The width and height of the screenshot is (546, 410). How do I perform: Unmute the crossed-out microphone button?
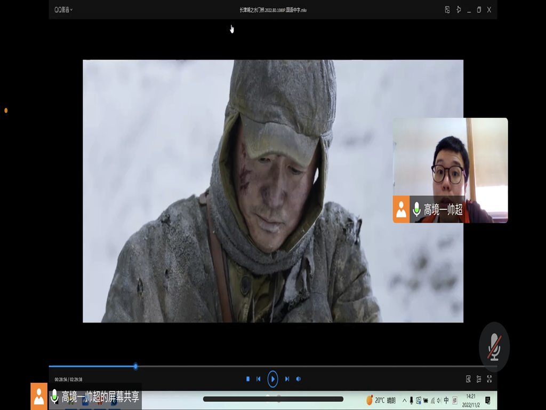(494, 347)
